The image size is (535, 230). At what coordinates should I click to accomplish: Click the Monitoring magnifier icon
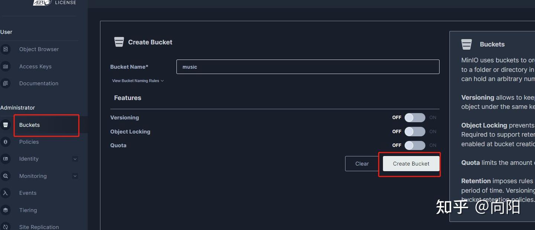5,176
